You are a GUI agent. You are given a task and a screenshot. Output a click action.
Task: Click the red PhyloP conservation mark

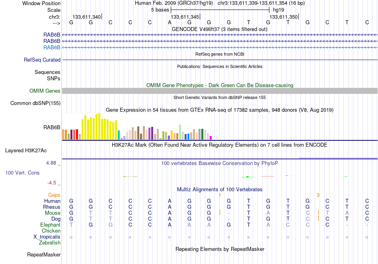coord(268,176)
